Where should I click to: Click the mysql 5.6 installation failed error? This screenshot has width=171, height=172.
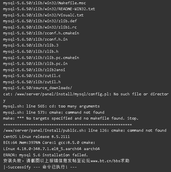46,155
